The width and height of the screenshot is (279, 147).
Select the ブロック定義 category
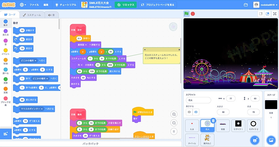(6, 101)
